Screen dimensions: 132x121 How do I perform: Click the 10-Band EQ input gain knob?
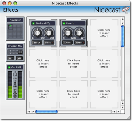point(37,33)
